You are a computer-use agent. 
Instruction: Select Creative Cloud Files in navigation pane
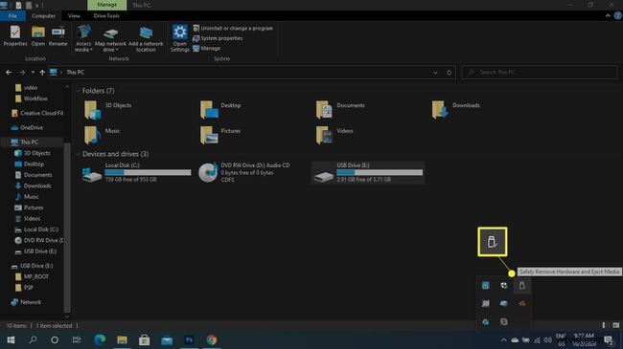coord(37,113)
